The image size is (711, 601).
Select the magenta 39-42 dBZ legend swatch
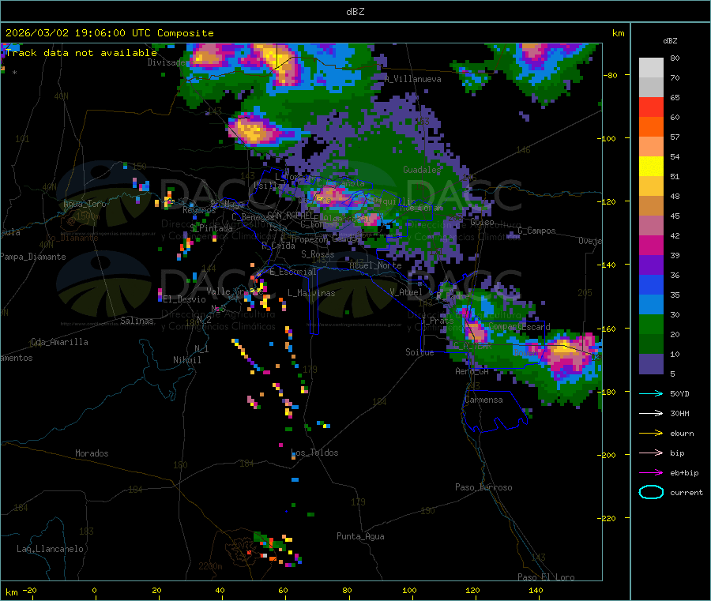(651, 245)
